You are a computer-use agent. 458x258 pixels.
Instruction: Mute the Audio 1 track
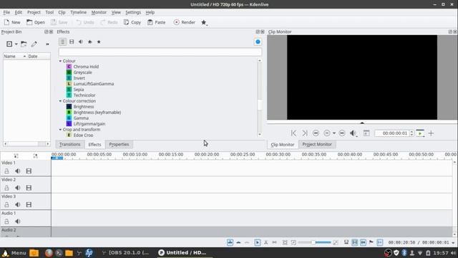coord(17,221)
